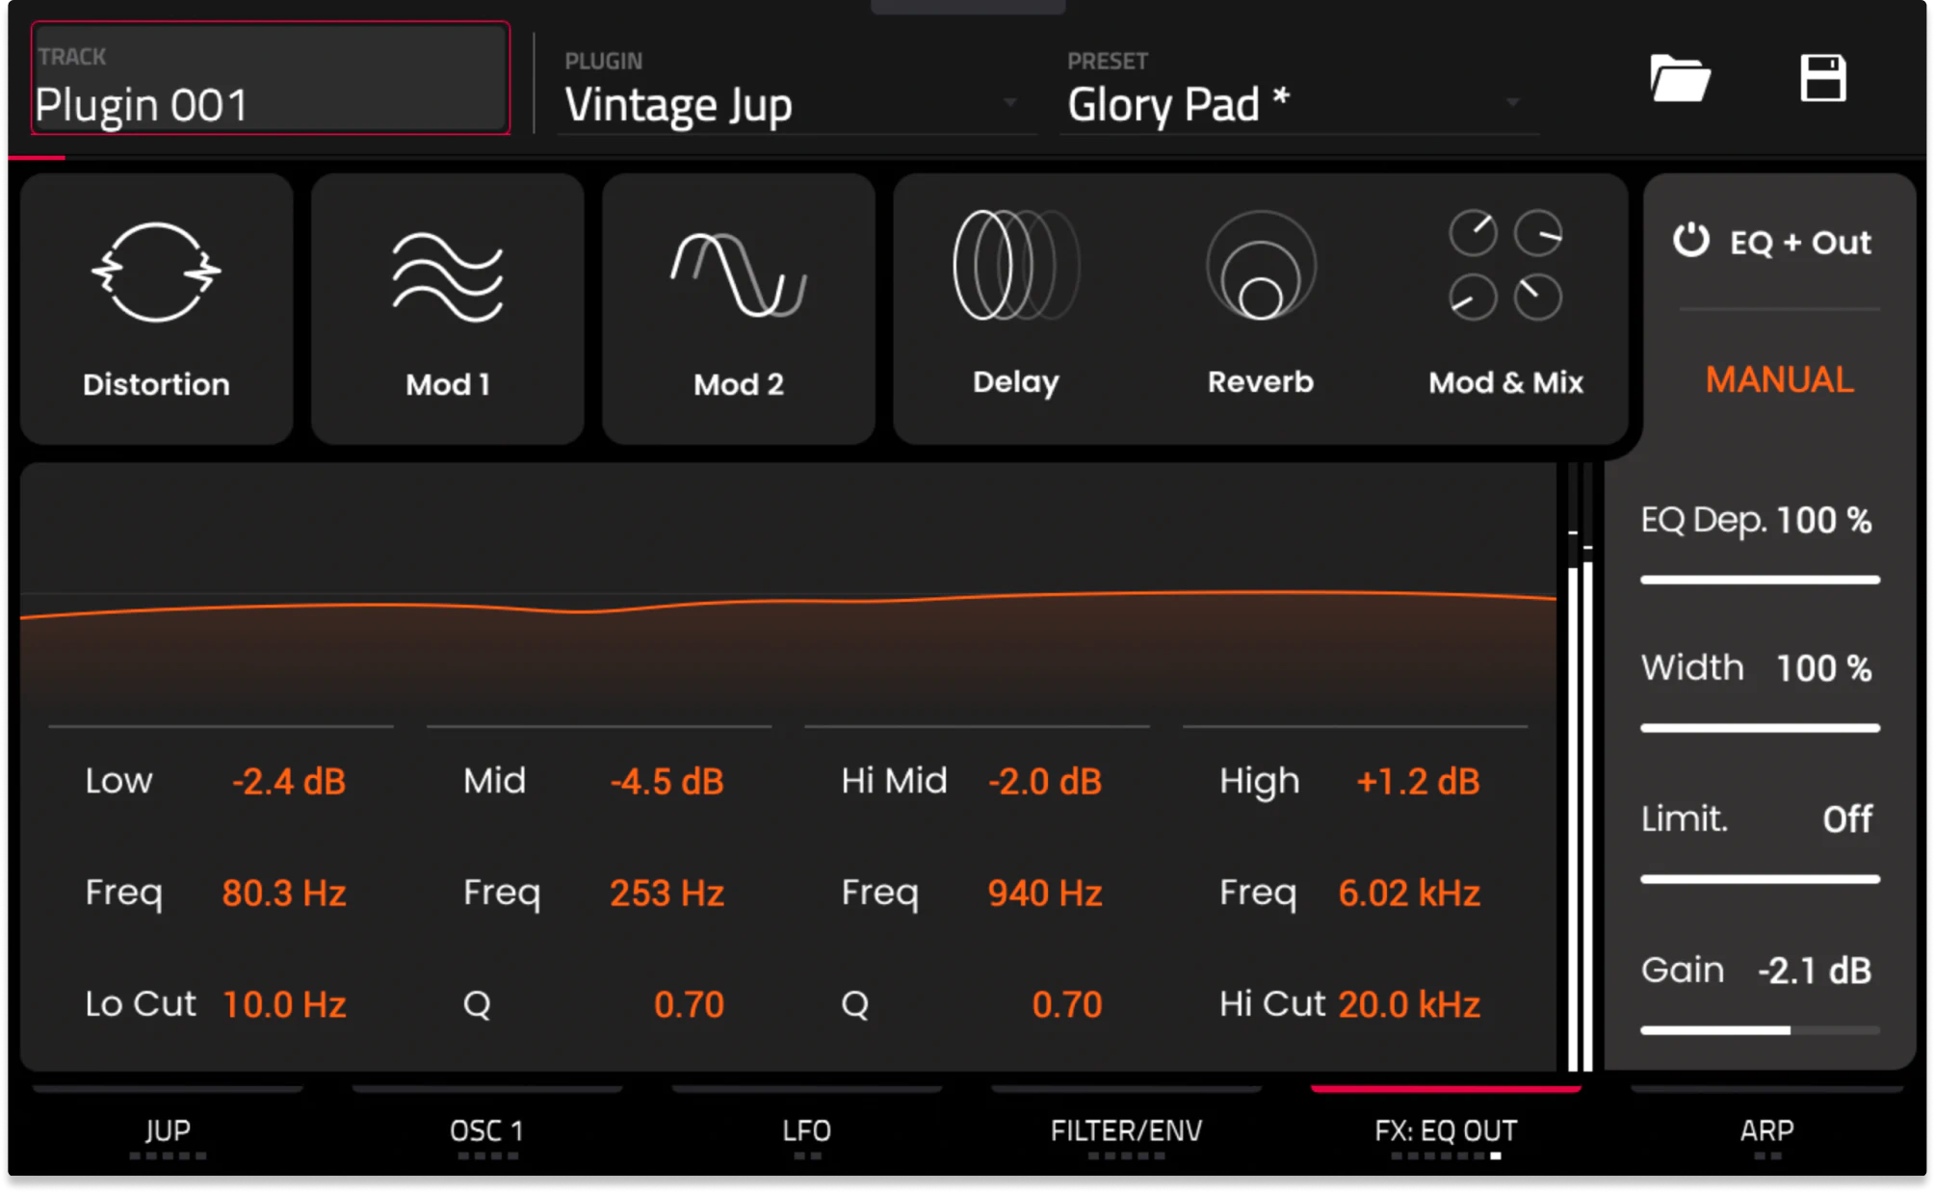Click the Hi Cut 20.0 kHz value
The image size is (1935, 1193).
tap(1408, 1004)
